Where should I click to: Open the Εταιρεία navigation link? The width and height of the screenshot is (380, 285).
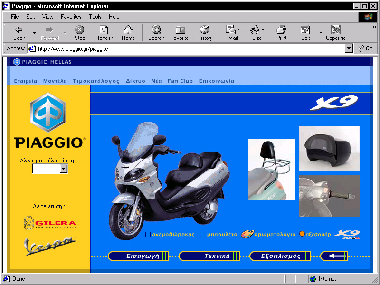(x=26, y=81)
